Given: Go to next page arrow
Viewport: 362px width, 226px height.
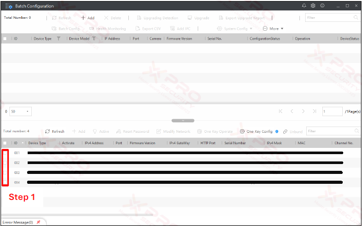Looking at the screenshot, I should click(303, 111).
